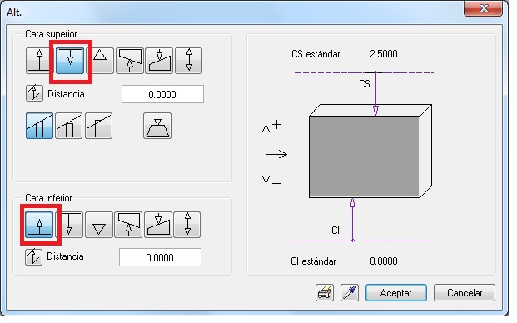Select double-headed vertical arrow in Cara superior
This screenshot has width=517, height=323.
tap(189, 61)
